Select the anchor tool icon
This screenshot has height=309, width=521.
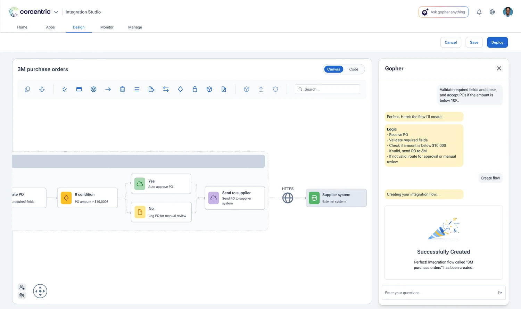tap(42, 89)
